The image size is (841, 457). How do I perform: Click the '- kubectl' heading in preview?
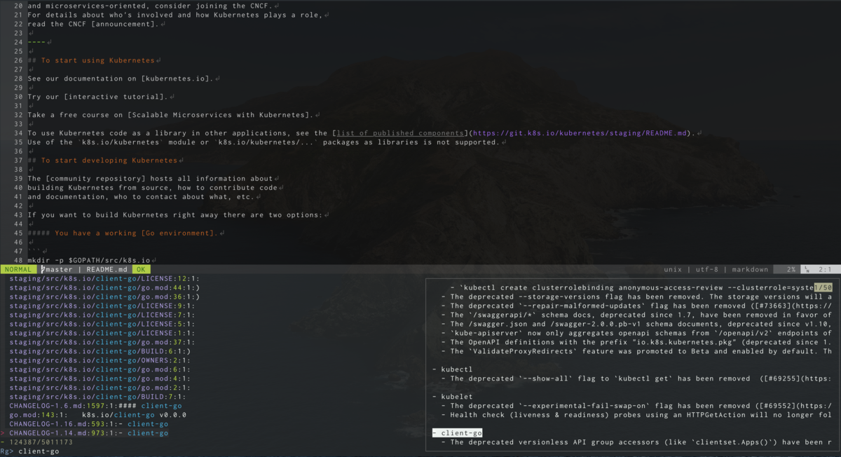[453, 369]
